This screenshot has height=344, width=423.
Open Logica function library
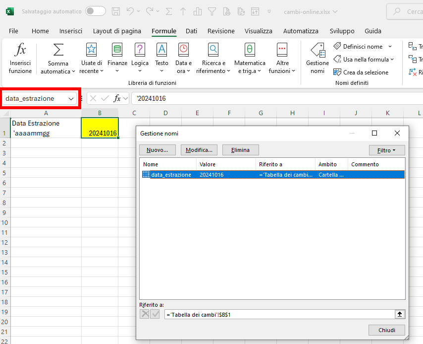(x=140, y=58)
